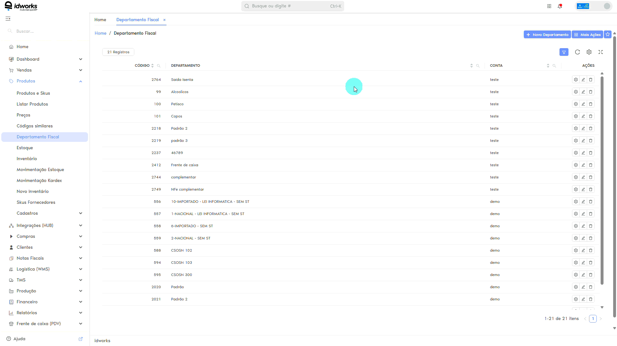Click the filter icon above the table

click(x=564, y=52)
